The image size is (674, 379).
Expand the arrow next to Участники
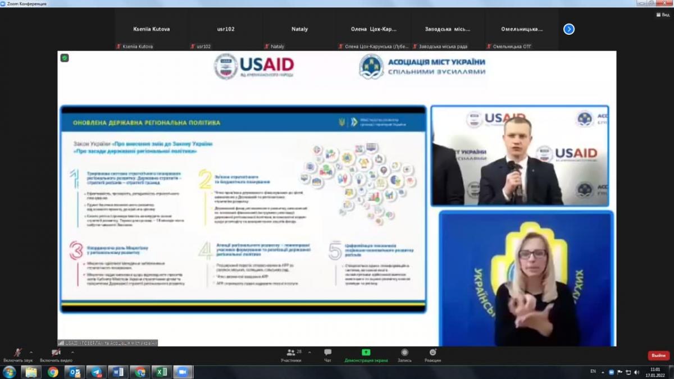pyautogui.click(x=309, y=352)
